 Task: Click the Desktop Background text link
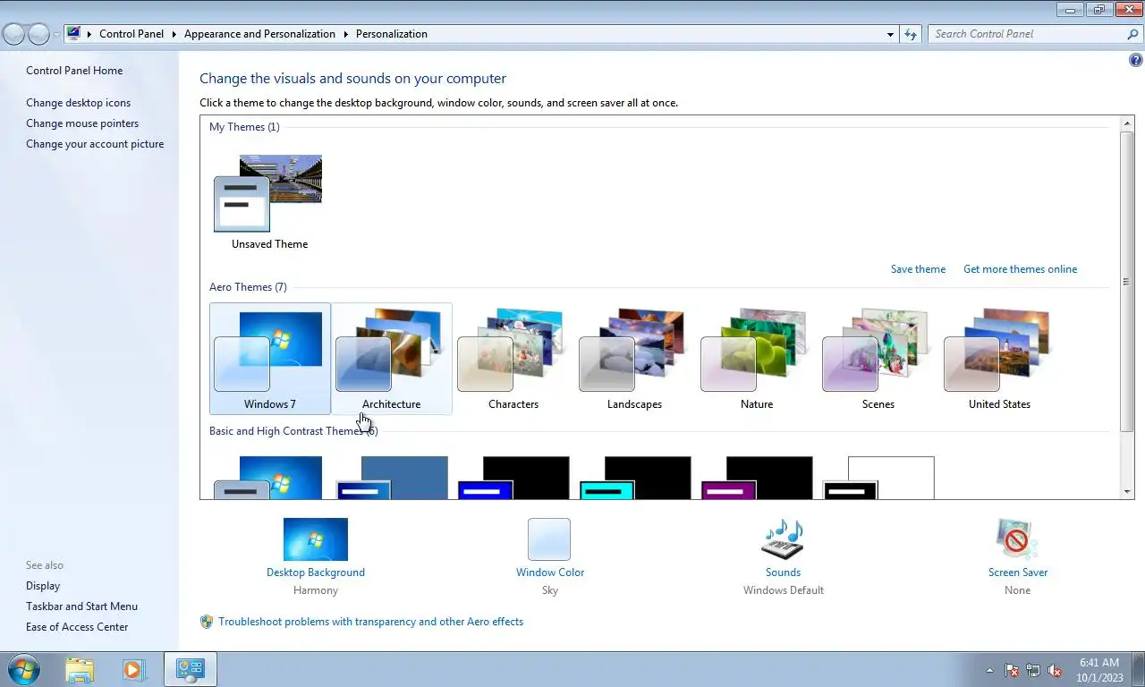[316, 572]
